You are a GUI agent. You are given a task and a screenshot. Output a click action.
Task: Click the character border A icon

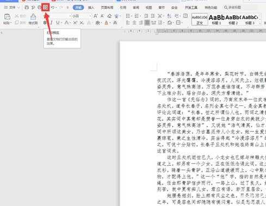[115, 23]
